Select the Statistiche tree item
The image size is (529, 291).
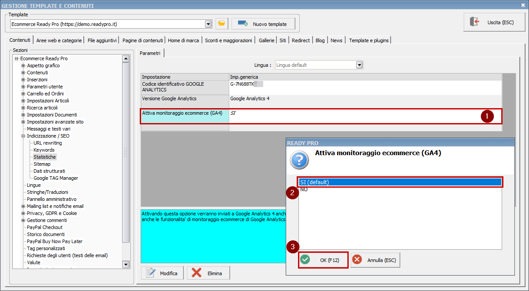pyautogui.click(x=45, y=157)
